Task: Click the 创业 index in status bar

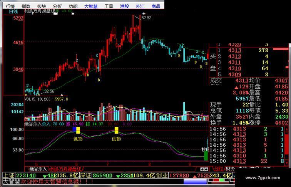Action: pyautogui.click(x=162, y=175)
